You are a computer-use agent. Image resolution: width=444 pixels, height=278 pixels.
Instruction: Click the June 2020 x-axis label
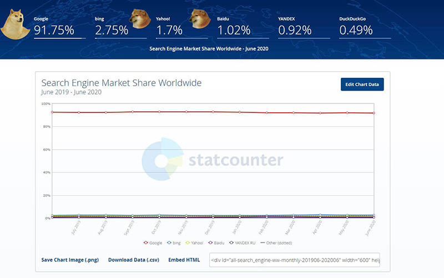[x=370, y=228]
